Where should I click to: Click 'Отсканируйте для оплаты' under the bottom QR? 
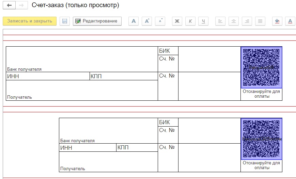pyautogui.click(x=262, y=165)
